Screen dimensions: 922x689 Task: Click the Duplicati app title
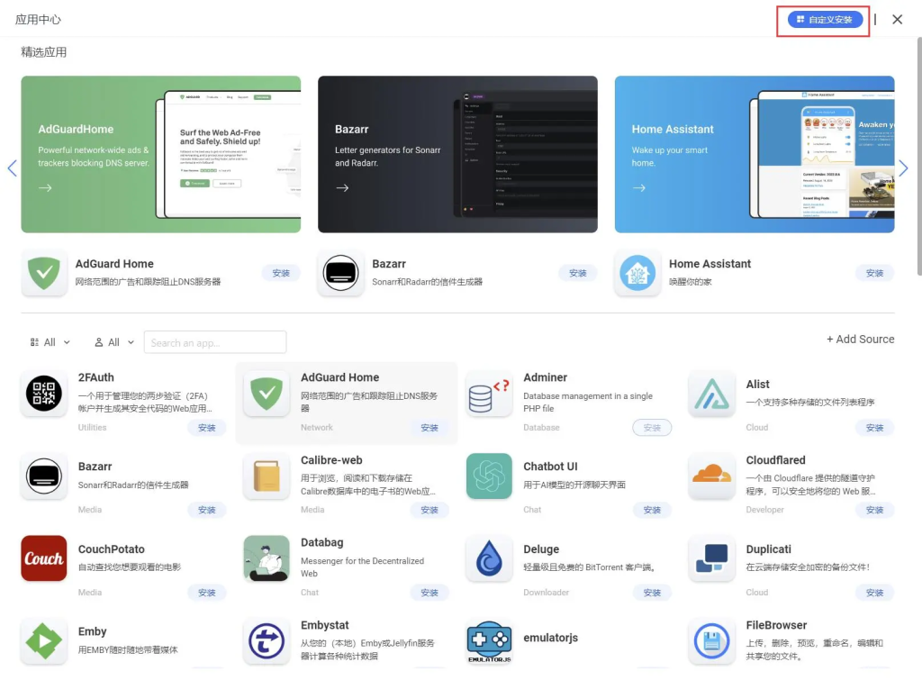pyautogui.click(x=769, y=549)
